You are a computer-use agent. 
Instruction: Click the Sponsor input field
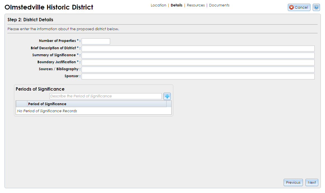[x=198, y=76]
